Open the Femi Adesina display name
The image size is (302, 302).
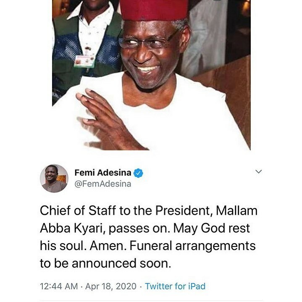tap(103, 173)
